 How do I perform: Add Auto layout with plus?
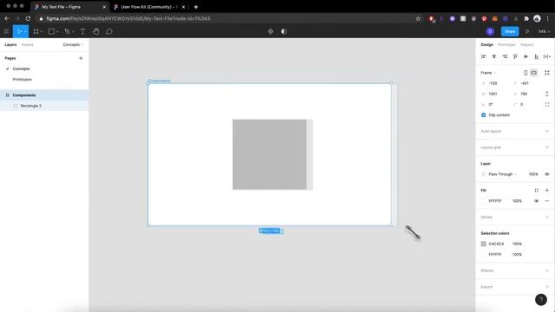(547, 131)
